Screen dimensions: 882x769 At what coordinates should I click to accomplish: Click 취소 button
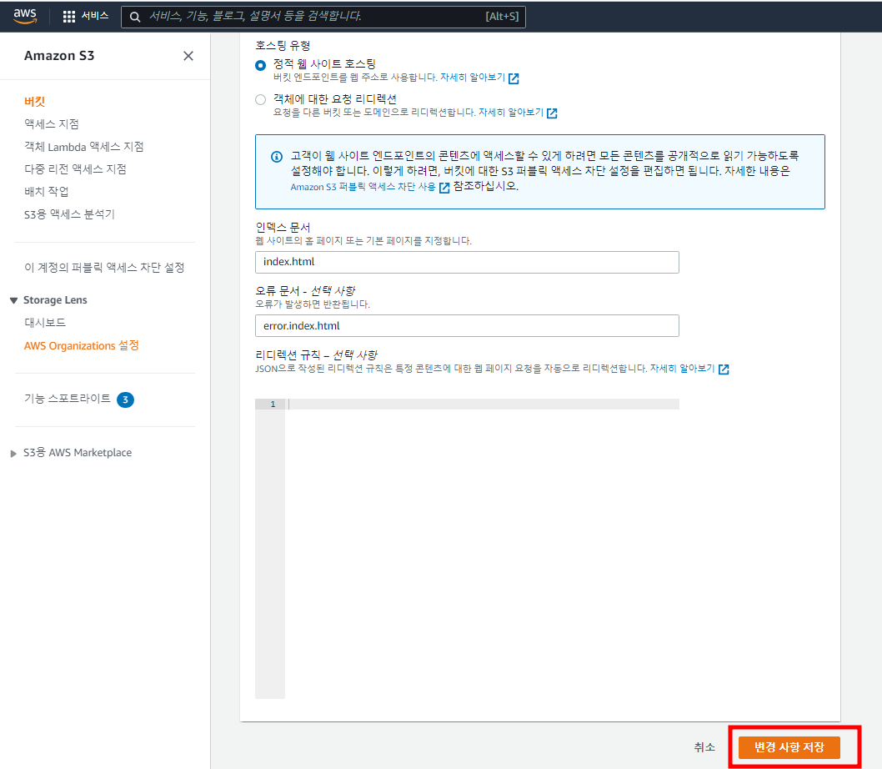point(704,747)
